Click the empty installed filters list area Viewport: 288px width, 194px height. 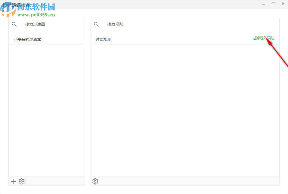point(47,110)
